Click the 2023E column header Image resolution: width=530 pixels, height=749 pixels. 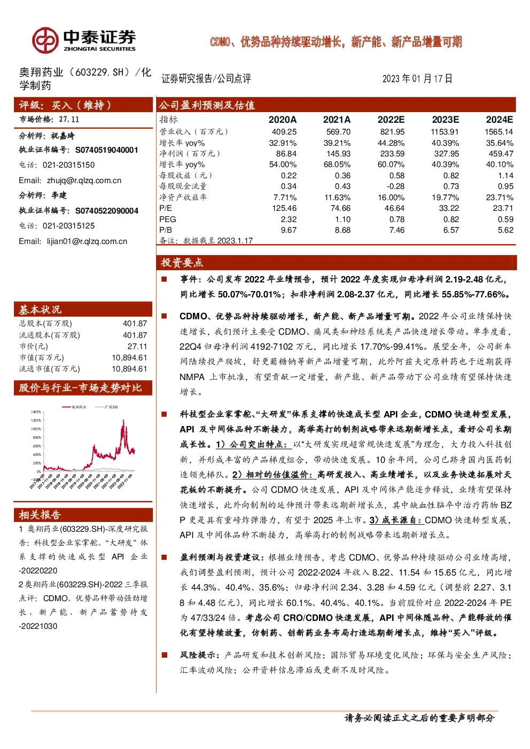point(446,120)
